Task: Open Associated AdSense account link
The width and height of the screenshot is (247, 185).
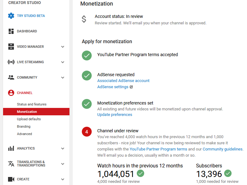Action: [123, 81]
